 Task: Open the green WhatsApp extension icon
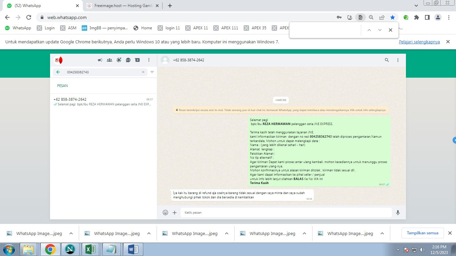coord(406,17)
